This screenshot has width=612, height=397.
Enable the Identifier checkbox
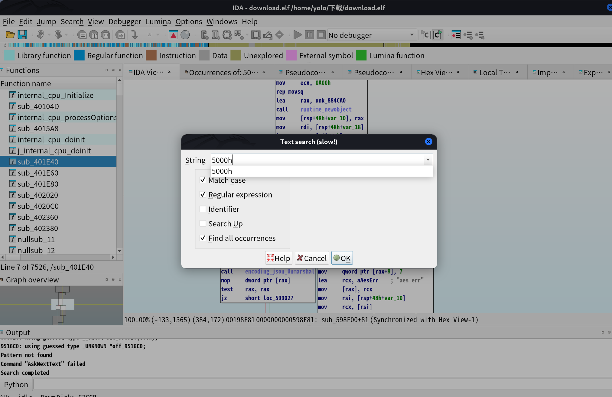click(x=203, y=209)
